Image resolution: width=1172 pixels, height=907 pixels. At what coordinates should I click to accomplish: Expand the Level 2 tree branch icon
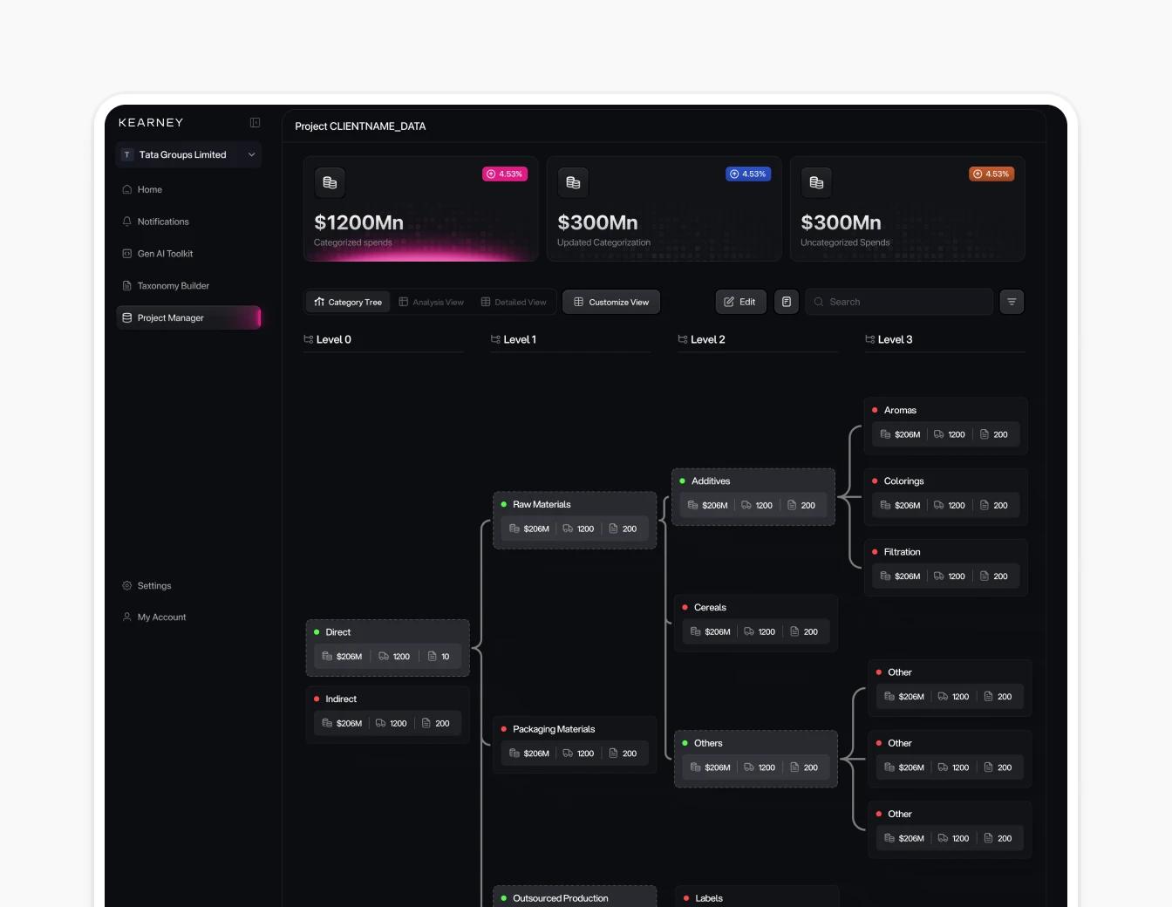[683, 339]
